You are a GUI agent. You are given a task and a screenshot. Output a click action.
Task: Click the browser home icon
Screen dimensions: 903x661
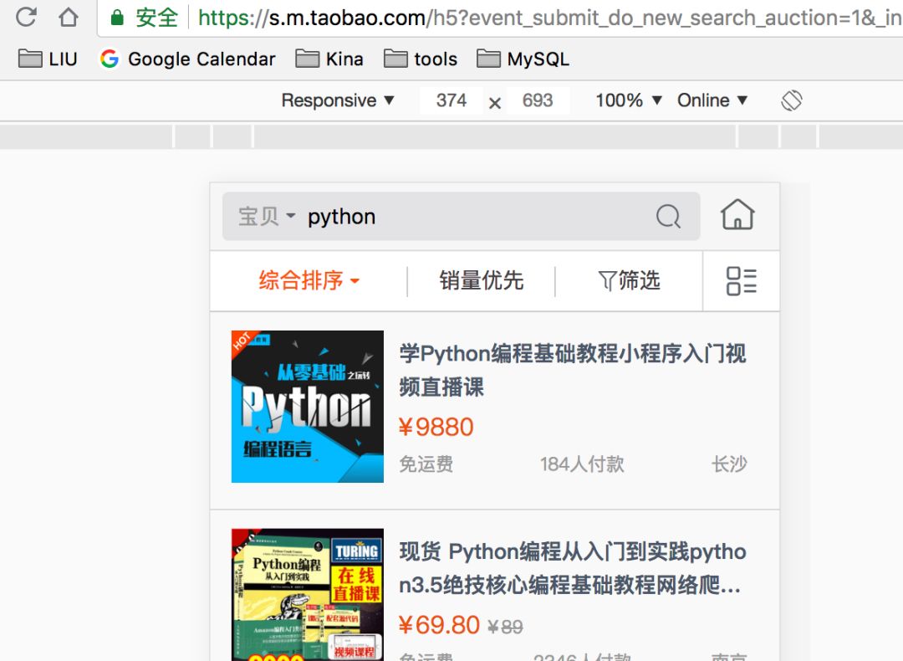click(69, 17)
